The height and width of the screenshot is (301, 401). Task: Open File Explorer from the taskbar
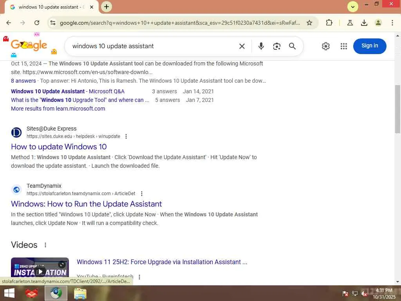[x=80, y=293]
